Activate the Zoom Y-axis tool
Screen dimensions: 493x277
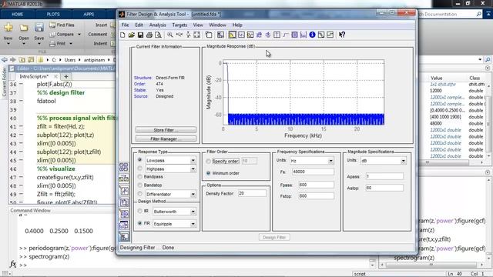188,35
